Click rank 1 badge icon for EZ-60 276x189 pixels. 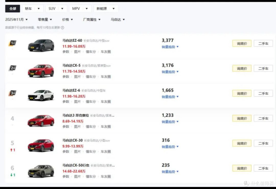pos(13,43)
